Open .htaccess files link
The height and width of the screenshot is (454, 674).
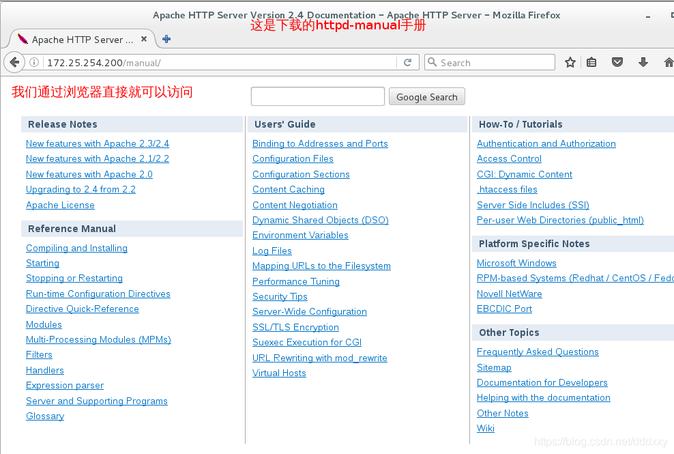pyautogui.click(x=508, y=189)
